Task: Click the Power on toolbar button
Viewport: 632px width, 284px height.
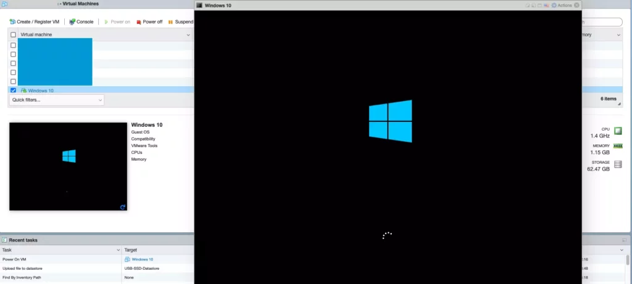Action: 117,22
